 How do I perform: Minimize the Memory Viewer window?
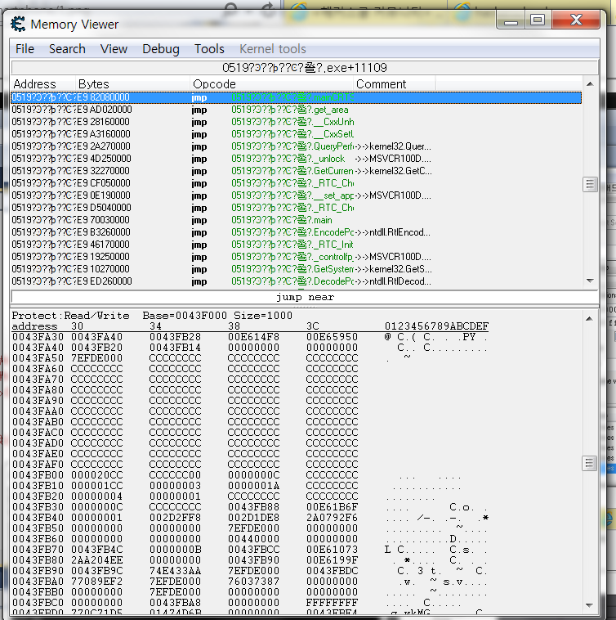(512, 20)
